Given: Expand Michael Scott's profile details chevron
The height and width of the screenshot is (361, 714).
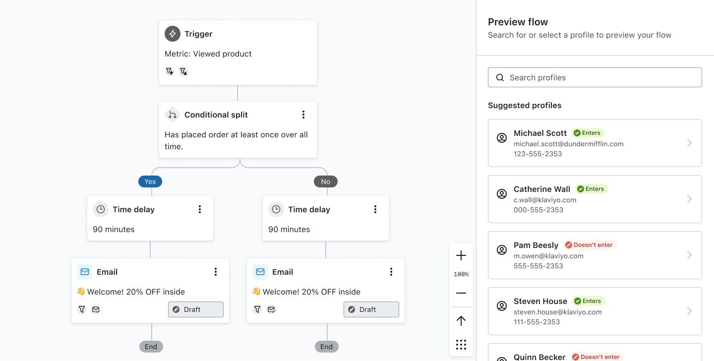Looking at the screenshot, I should 689,143.
